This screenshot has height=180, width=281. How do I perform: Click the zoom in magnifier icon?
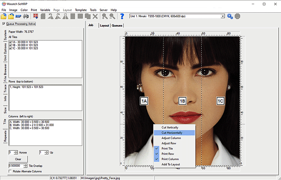(104, 16)
